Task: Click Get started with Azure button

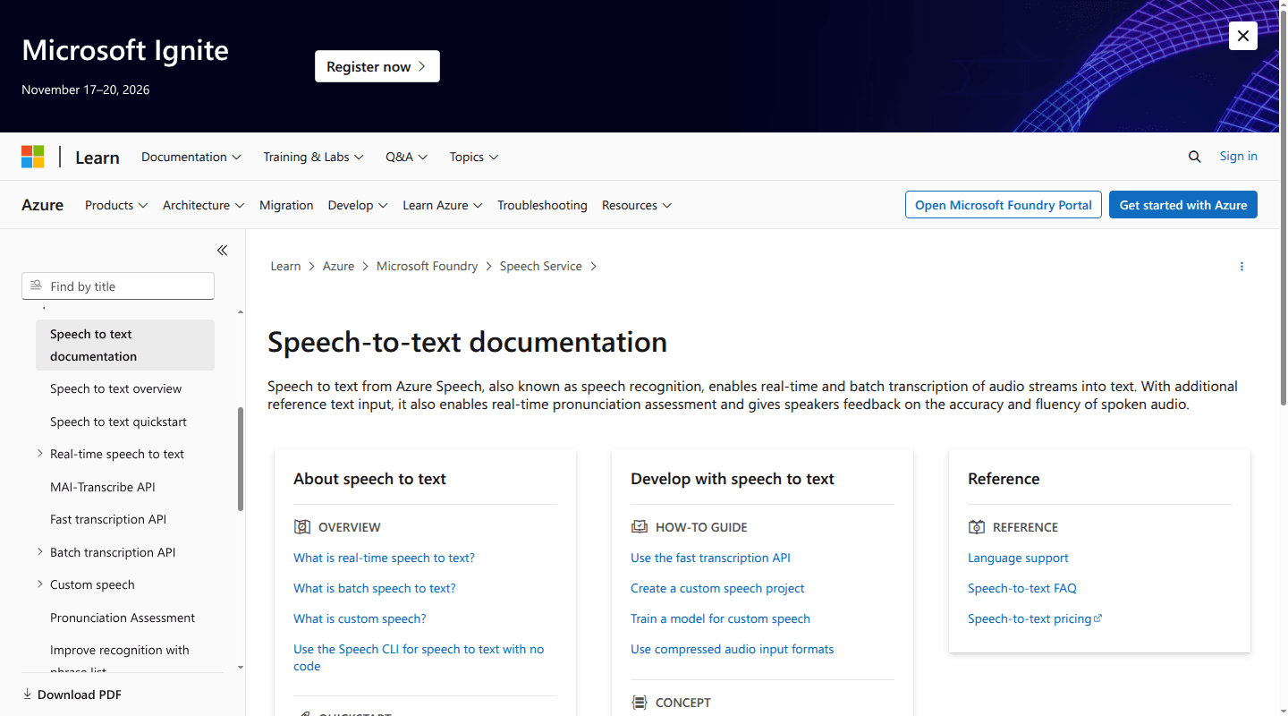Action: [1183, 204]
